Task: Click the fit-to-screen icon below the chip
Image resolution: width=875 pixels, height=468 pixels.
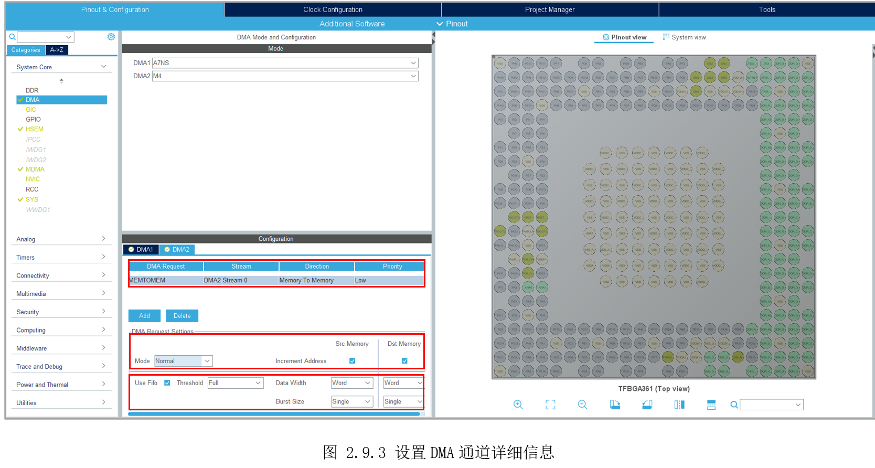Action: (x=550, y=405)
